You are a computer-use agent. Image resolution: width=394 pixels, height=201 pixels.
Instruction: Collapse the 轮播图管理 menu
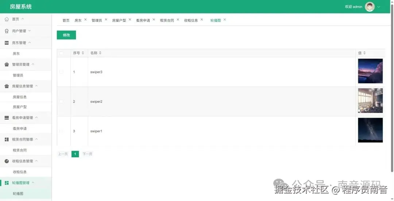tap(33, 182)
